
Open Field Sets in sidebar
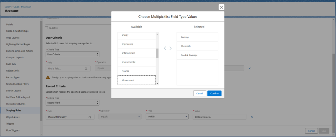11,64
